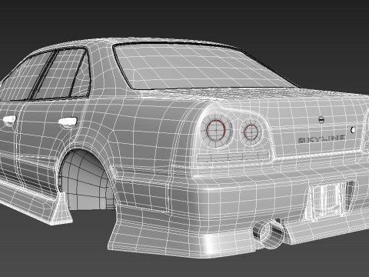Select the larger red-ringed tail light
This screenshot has height=277, width=369.
(x=216, y=130)
